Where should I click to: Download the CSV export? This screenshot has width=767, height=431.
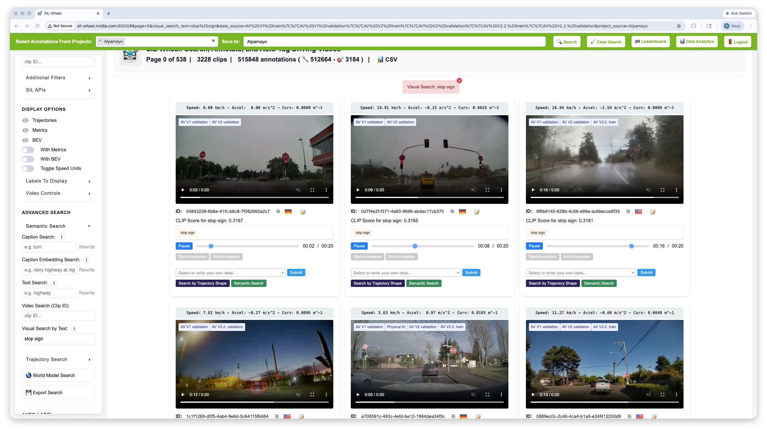pyautogui.click(x=387, y=59)
